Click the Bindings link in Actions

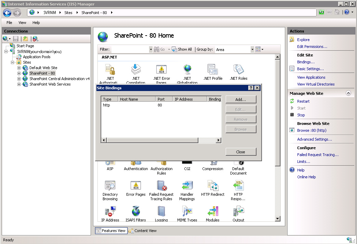pos(306,62)
